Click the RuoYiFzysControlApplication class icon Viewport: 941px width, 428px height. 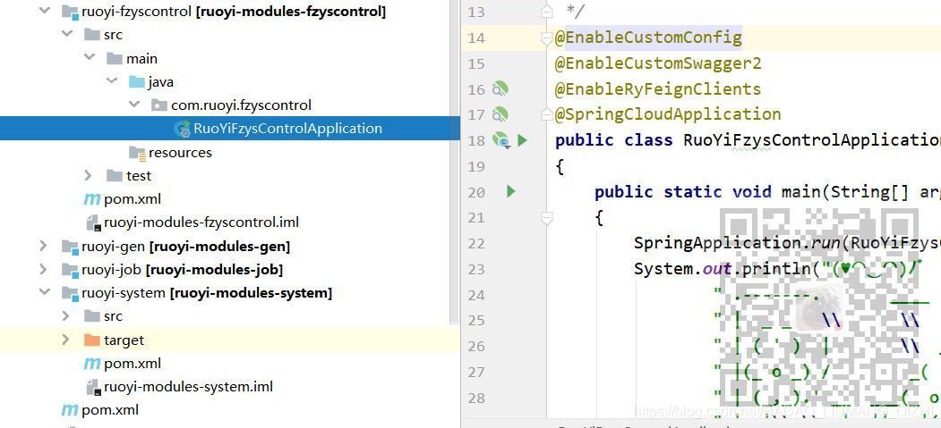(182, 128)
